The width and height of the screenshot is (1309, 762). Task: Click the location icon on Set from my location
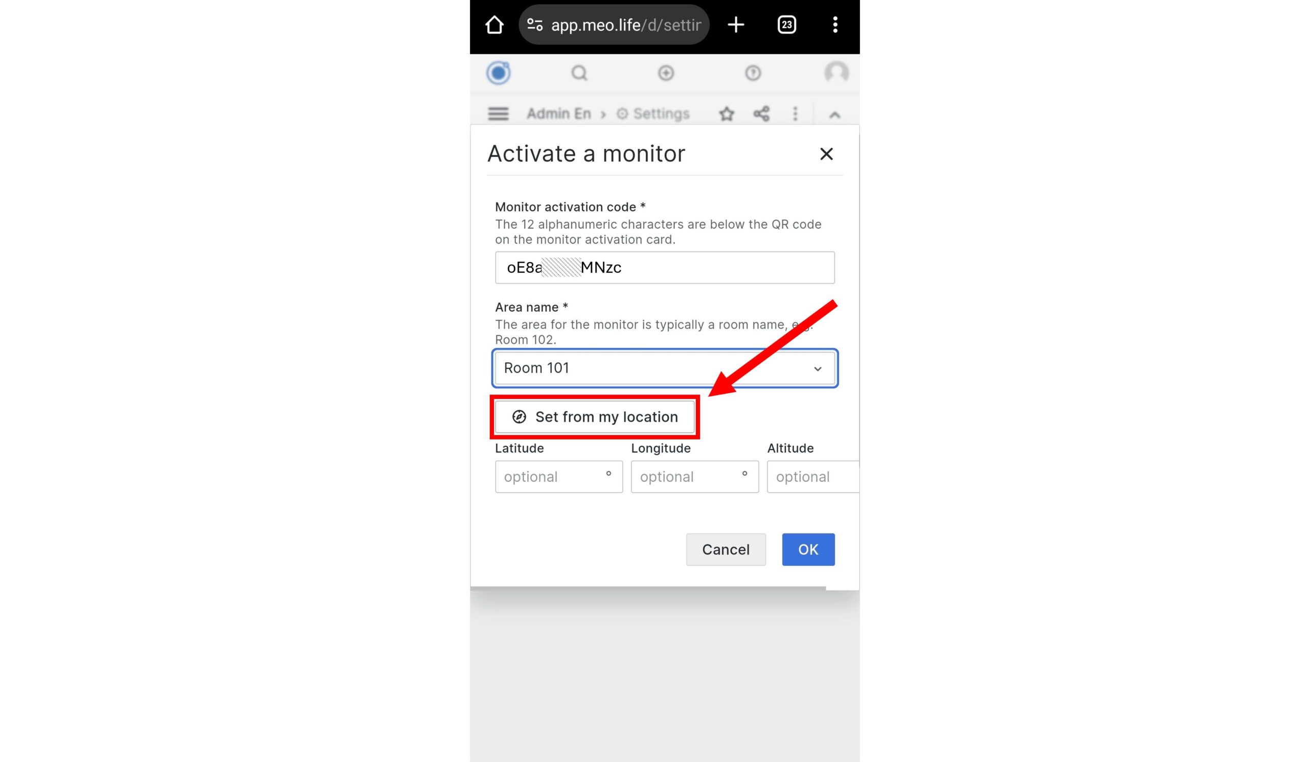pos(519,417)
